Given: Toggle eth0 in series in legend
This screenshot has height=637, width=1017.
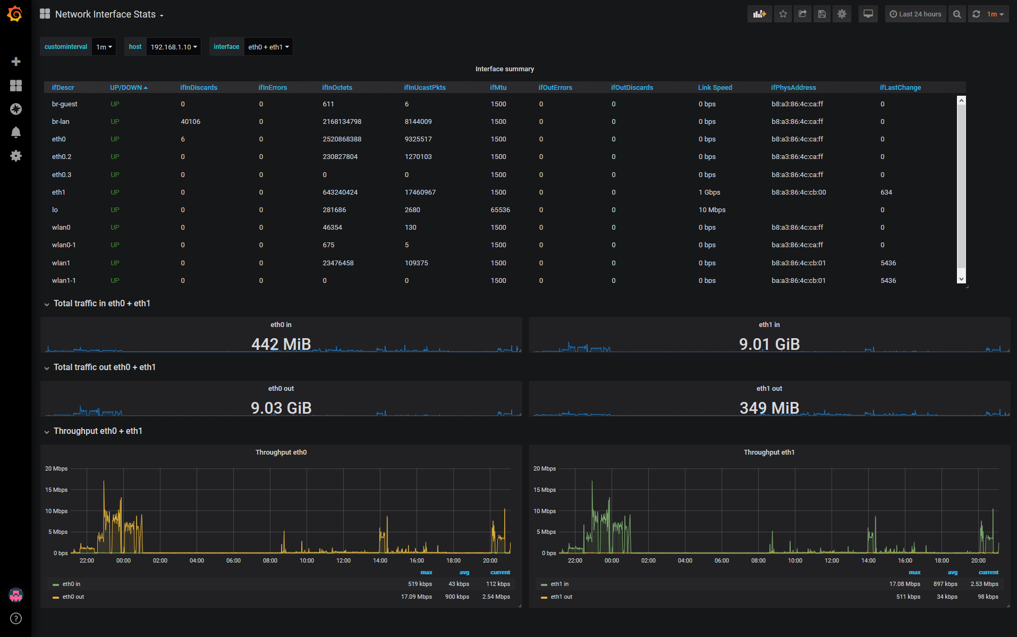Looking at the screenshot, I should click(x=71, y=584).
